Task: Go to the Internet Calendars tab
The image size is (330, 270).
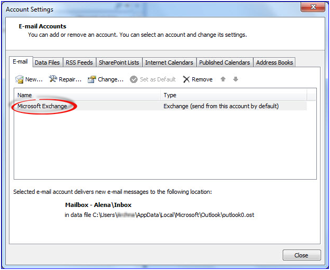Action: pyautogui.click(x=169, y=63)
